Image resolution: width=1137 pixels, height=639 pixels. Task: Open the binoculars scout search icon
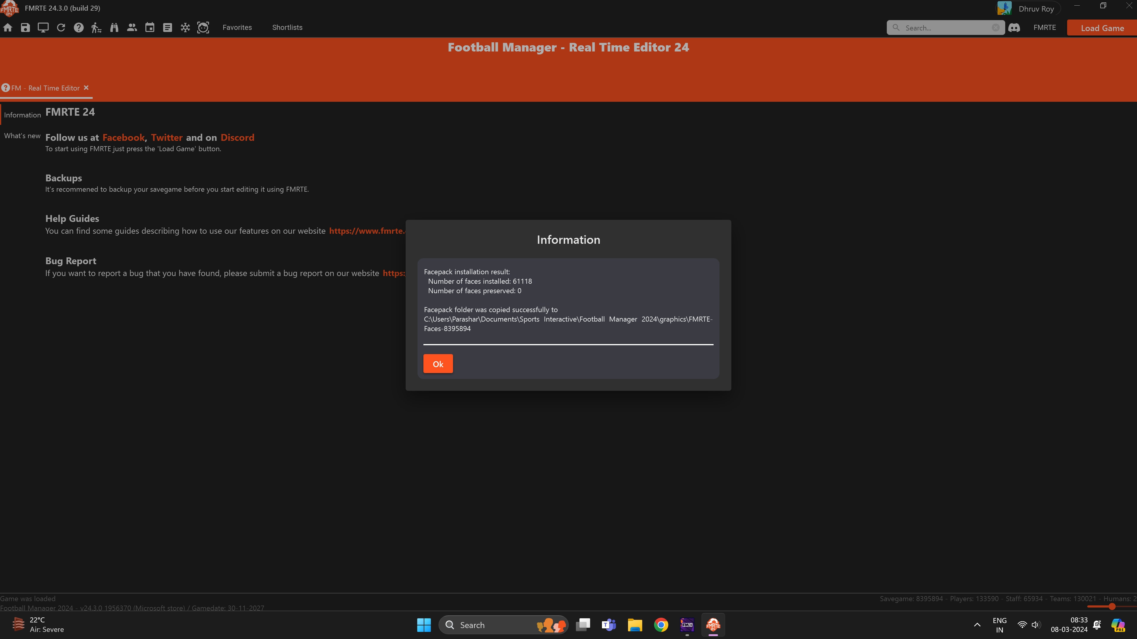[x=114, y=27]
